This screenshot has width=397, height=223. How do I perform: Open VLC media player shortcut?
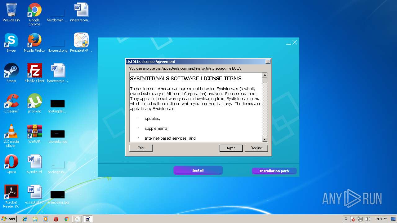pyautogui.click(x=11, y=136)
